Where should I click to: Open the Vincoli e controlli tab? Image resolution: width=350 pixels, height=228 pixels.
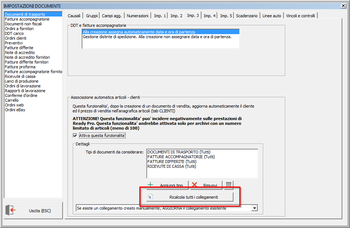pos(300,16)
